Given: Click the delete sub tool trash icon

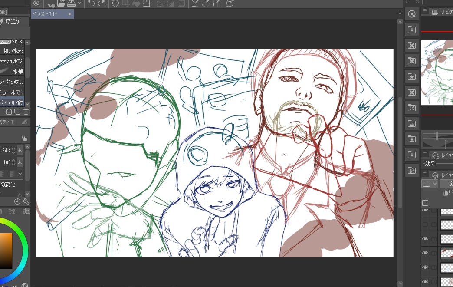Looking at the screenshot, I should [26, 112].
